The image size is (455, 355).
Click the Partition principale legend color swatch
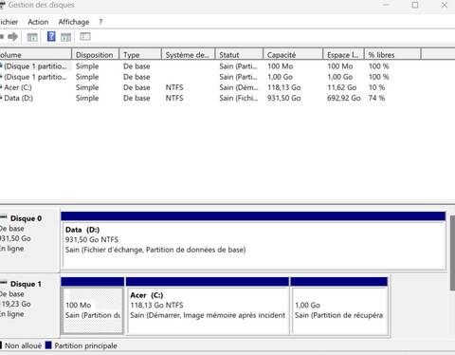(48, 346)
